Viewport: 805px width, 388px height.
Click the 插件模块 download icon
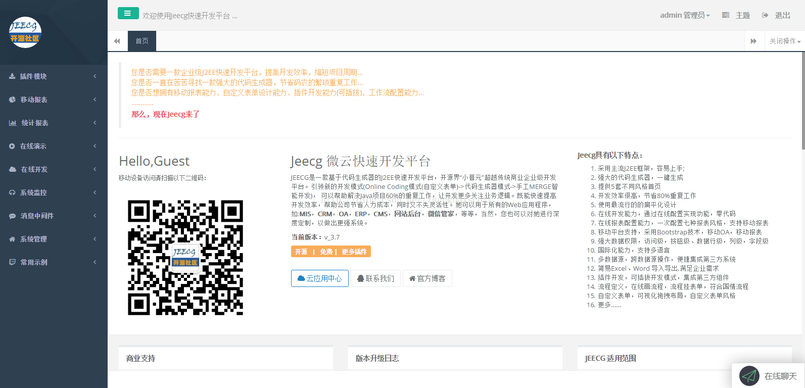click(x=12, y=76)
